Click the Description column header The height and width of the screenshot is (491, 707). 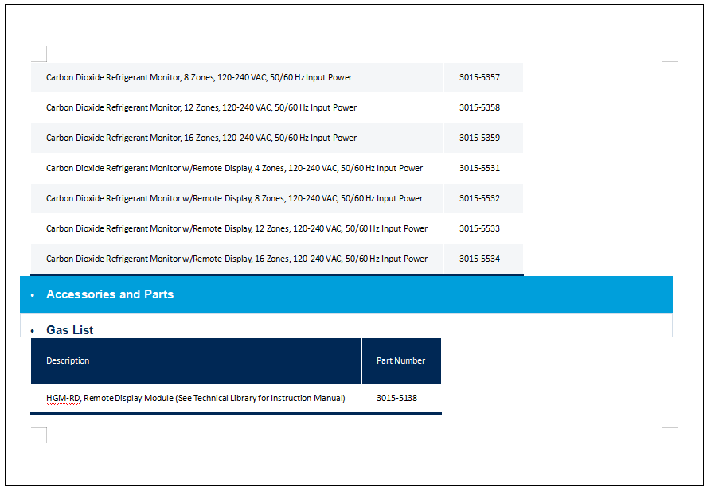coord(68,360)
